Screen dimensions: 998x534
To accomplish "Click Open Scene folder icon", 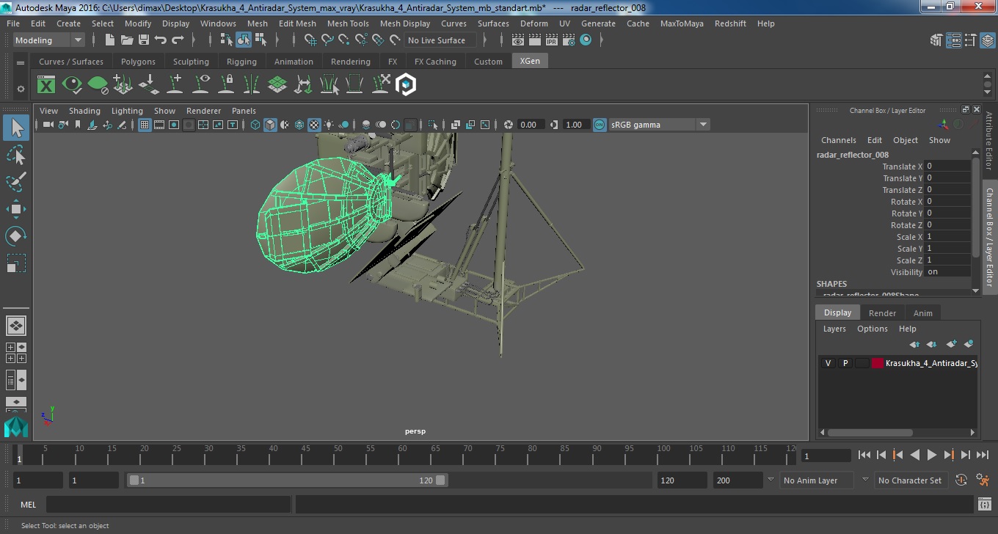I will (x=127, y=40).
